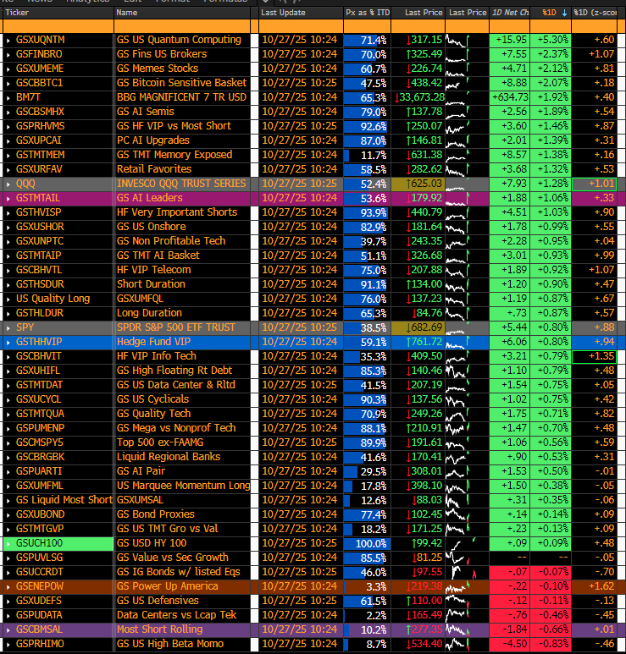This screenshot has width=626, height=654.
Task: Select the 3.3% ITD bar for GSENEPOW
Action: click(x=367, y=586)
